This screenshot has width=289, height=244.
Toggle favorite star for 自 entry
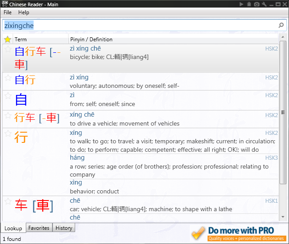8,96
